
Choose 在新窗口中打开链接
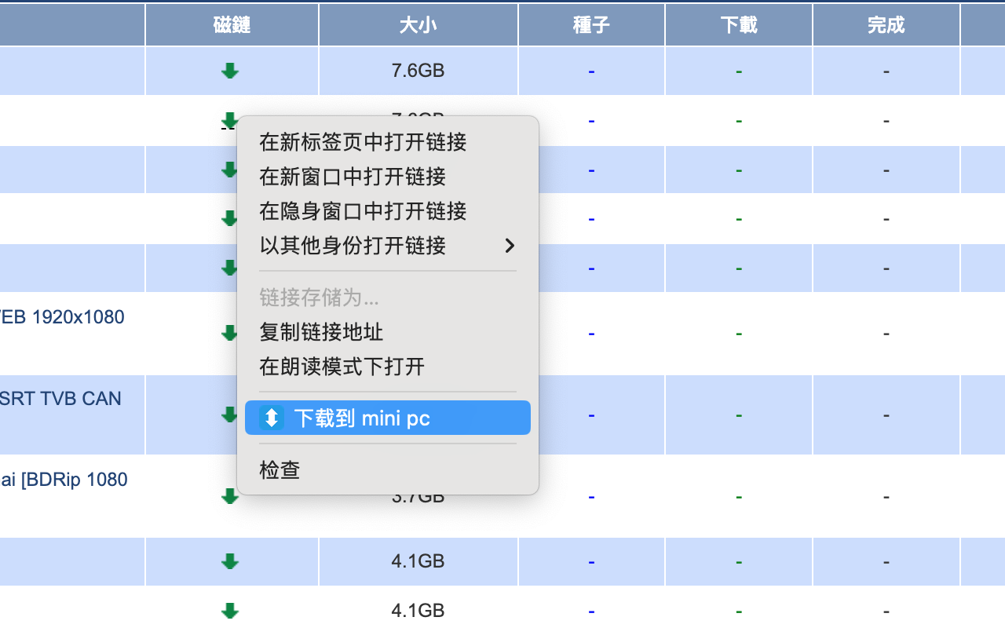[x=388, y=177]
